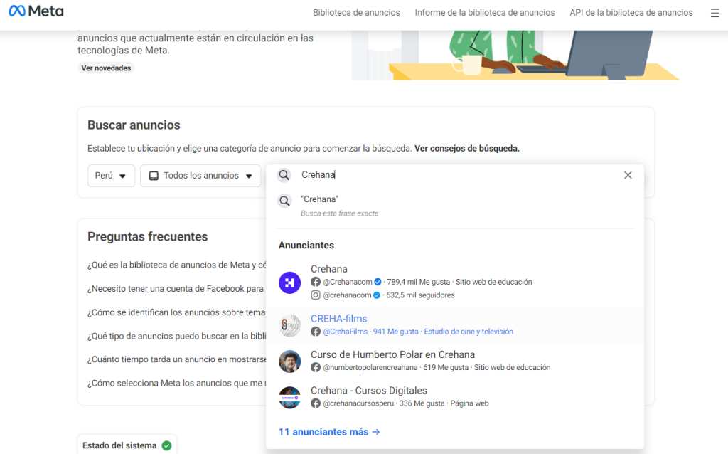Click the Facebook icon beside @humbertopolarencreahana
The image size is (728, 454).
tap(316, 368)
